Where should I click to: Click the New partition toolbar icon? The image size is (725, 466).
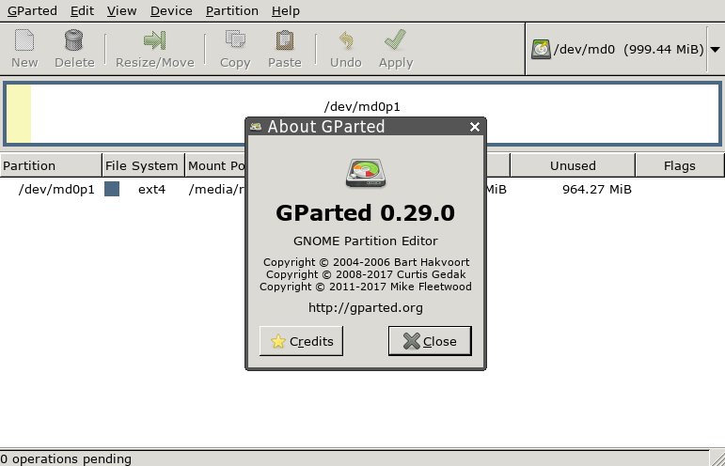24,40
